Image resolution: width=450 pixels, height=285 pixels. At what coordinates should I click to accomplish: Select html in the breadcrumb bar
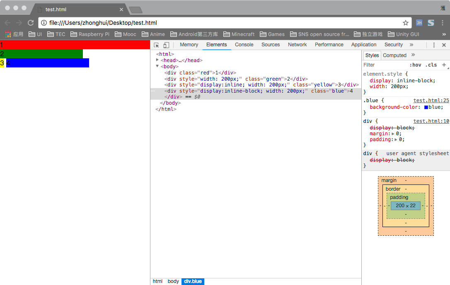[x=157, y=281]
